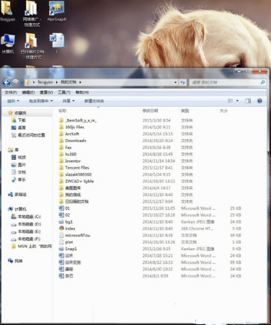Select the plot text file icon
The width and height of the screenshot is (271, 325).
tap(61, 242)
